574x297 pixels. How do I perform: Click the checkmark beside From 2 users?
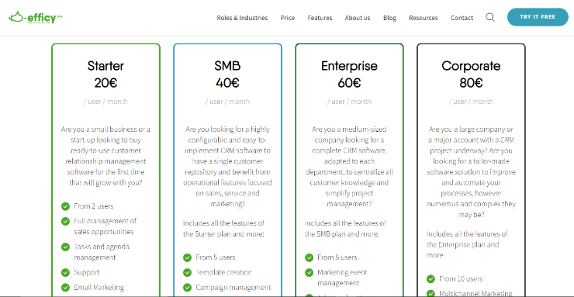pos(65,206)
